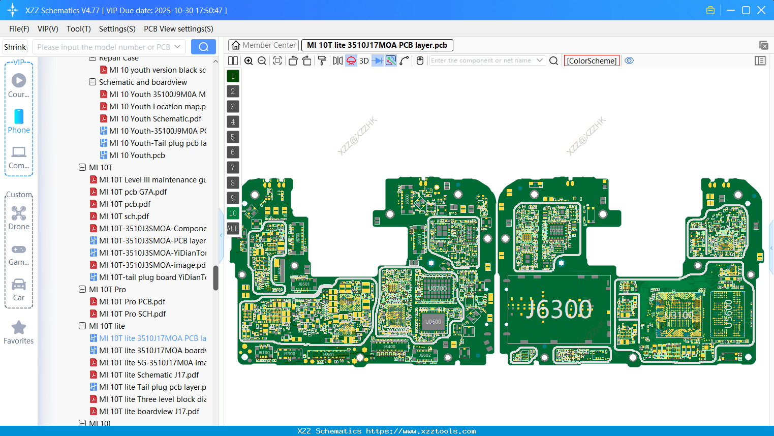Open the PCB View settings menu

(178, 29)
